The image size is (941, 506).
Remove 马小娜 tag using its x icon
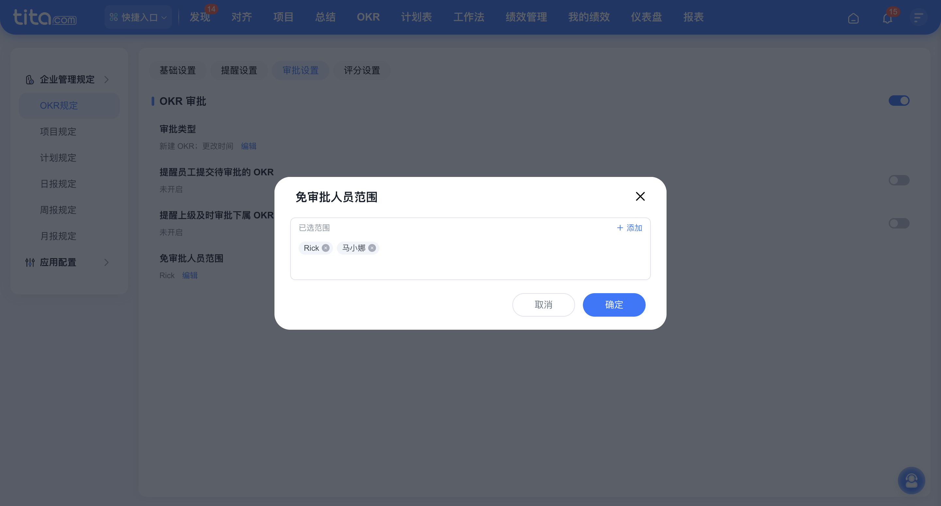click(x=372, y=248)
